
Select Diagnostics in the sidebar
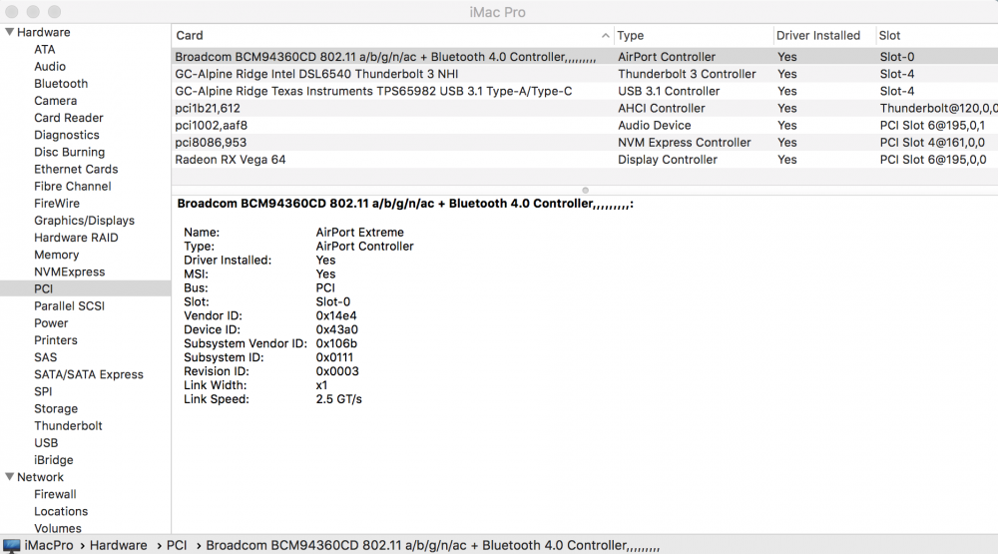click(67, 135)
